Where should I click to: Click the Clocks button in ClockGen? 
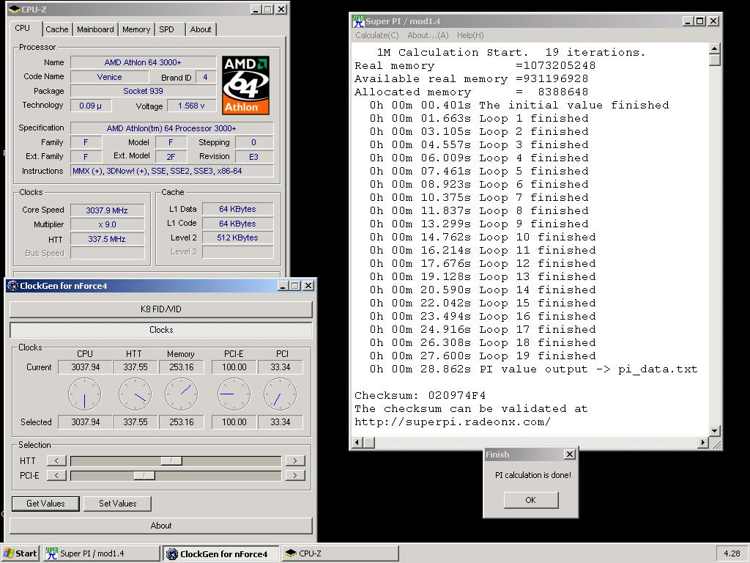[x=160, y=330]
